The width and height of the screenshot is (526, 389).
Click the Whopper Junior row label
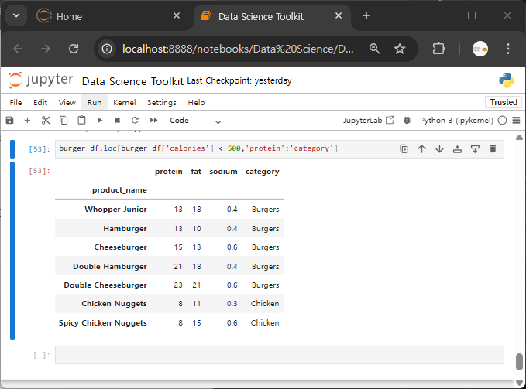[115, 210]
